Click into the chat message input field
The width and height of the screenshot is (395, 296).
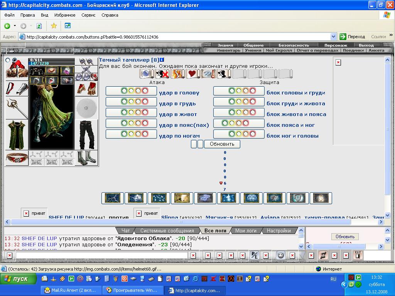coord(102,256)
